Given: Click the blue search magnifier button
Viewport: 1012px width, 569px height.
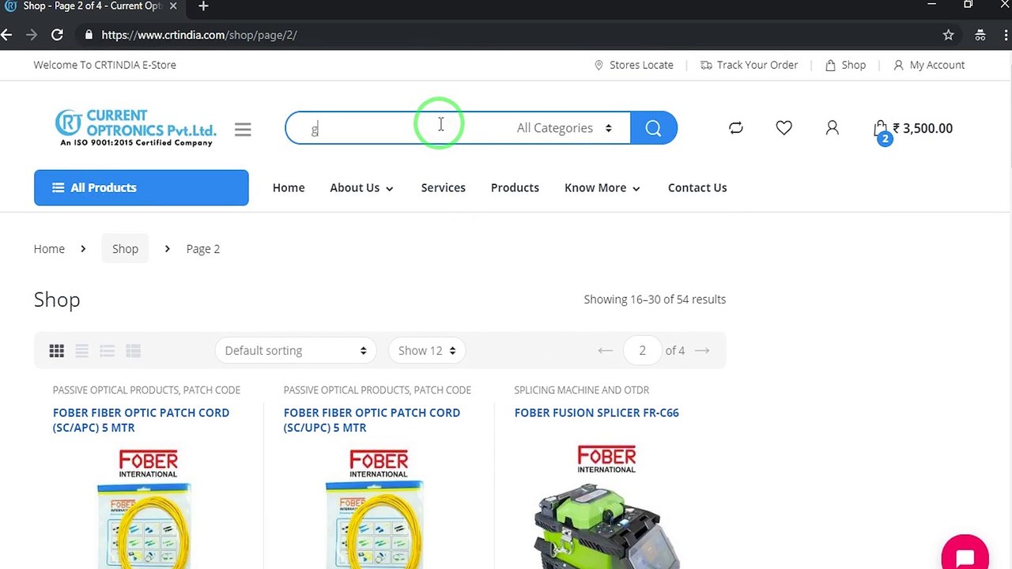Looking at the screenshot, I should click(653, 128).
